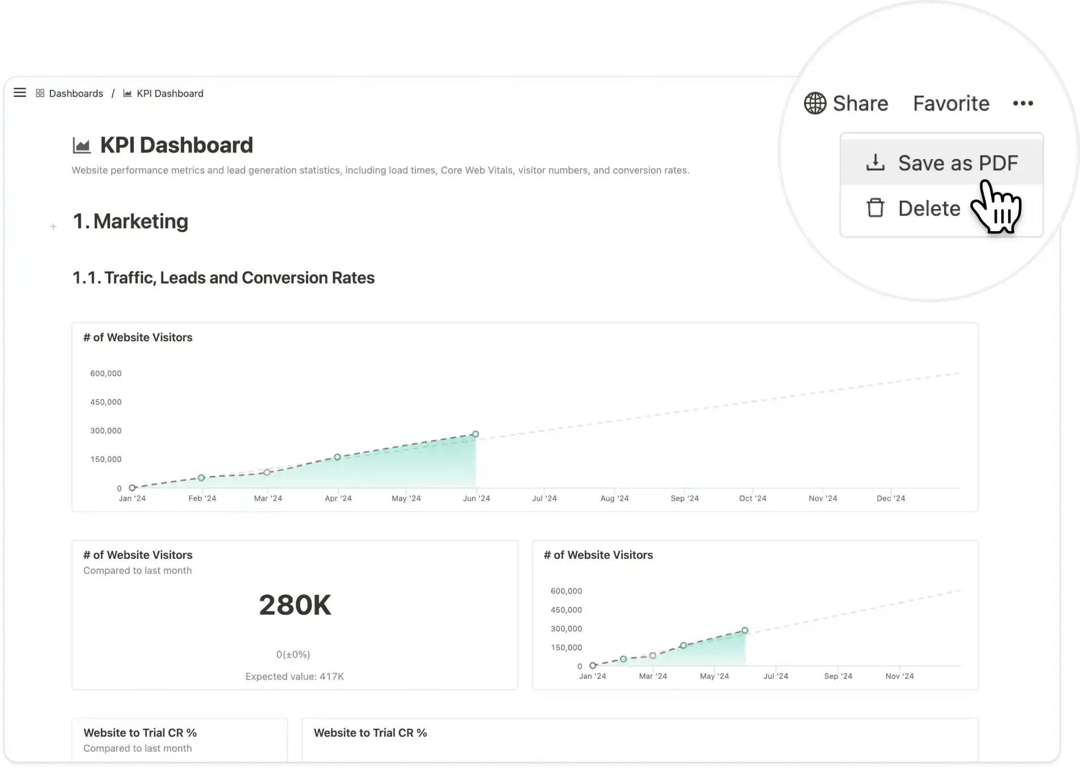The image size is (1080, 769).
Task: Click the chart icon in the KPI Dashboard title
Action: [82, 144]
